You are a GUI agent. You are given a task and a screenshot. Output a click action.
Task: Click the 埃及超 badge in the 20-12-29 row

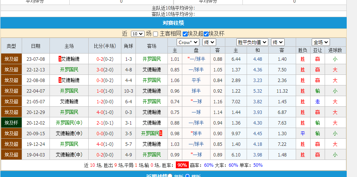tap(11, 112)
